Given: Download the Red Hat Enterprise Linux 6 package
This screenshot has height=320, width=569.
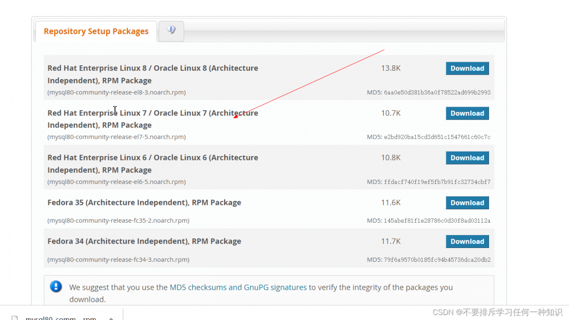Looking at the screenshot, I should 467,158.
